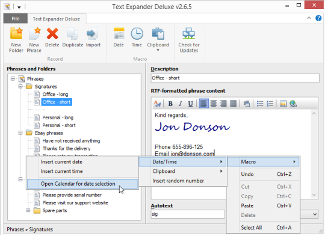325x235 pixels.
Task: Open the font formatting dialog icon
Action: [157, 104]
